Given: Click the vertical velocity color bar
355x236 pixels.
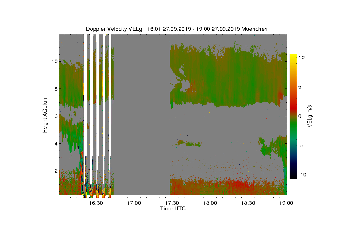Looking at the screenshot, I should 293,116.
